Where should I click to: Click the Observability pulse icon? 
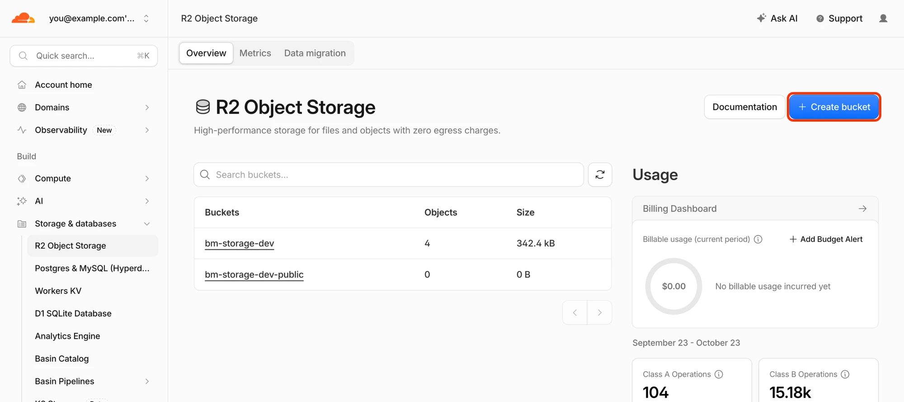click(22, 130)
